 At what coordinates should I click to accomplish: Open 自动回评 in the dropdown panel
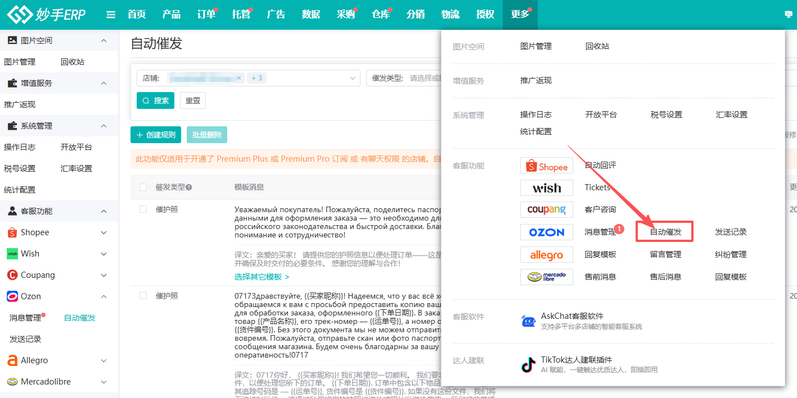(600, 165)
